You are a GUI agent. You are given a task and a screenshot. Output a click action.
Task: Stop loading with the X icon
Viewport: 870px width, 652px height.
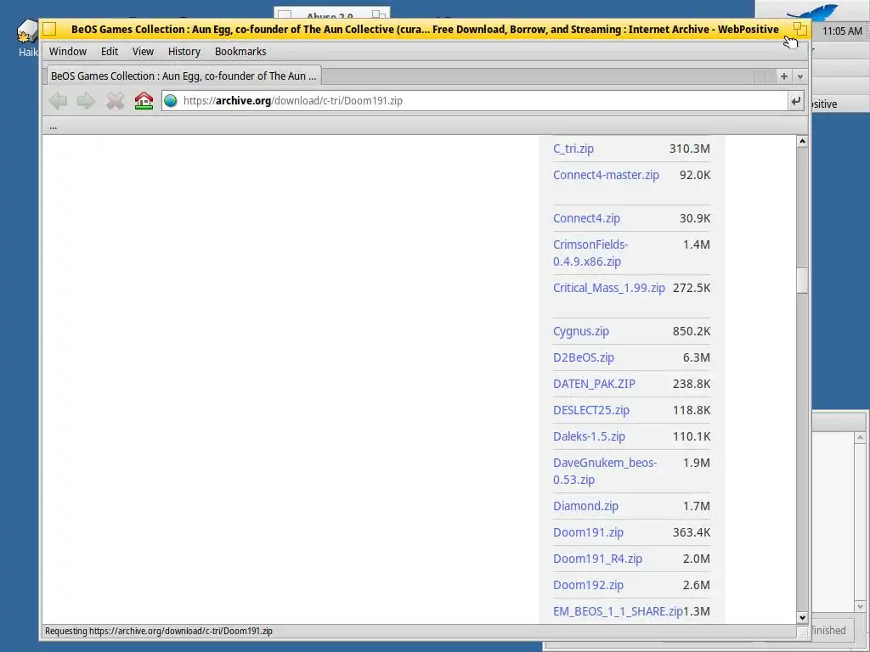point(115,101)
